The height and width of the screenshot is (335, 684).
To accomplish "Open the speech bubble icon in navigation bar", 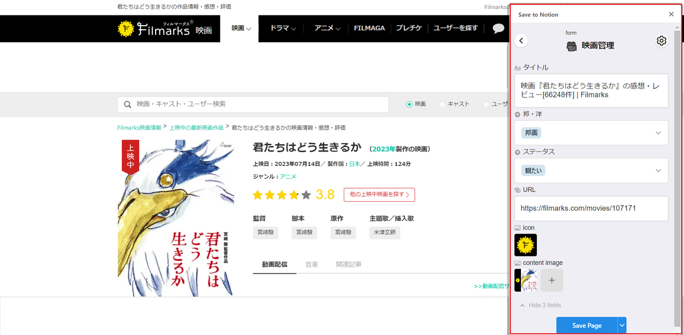I will pyautogui.click(x=498, y=28).
